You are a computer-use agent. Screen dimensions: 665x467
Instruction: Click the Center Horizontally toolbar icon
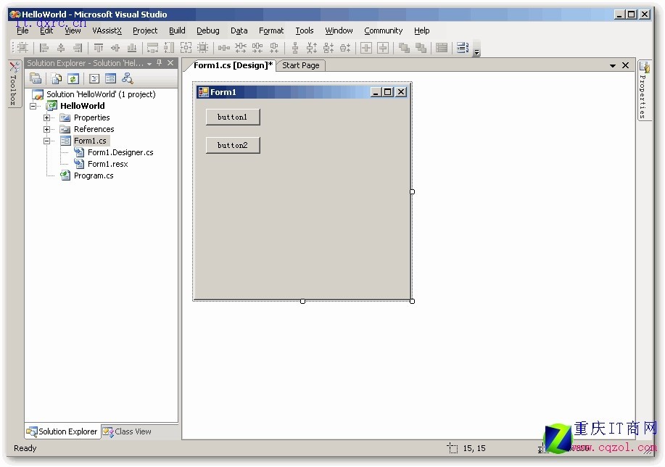click(x=365, y=48)
